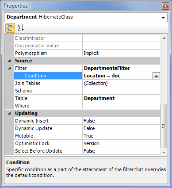Open the Department HibernateClass object dropdown
Image resolution: width=172 pixels, height=188 pixels.
pyautogui.click(x=163, y=18)
